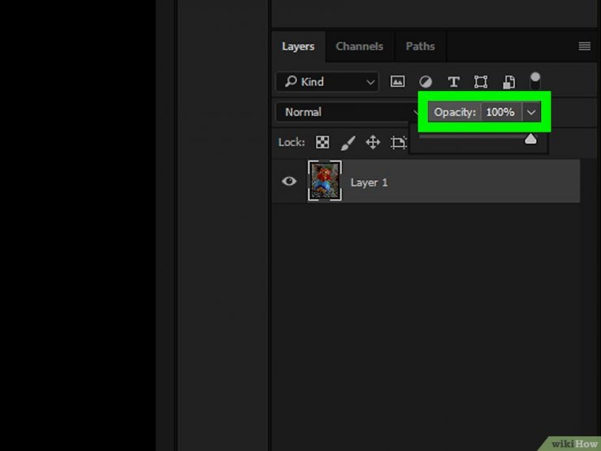Open the Layers panel menu
The height and width of the screenshot is (451, 601).
(x=584, y=46)
